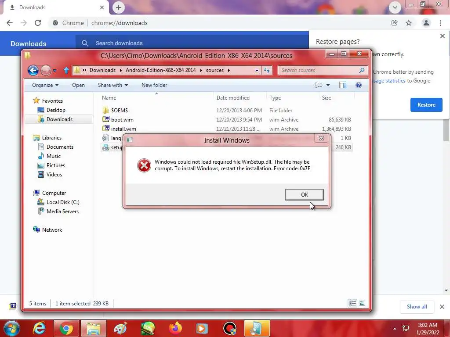The image size is (450, 337).
Task: Change the view using the view icon
Action: [x=318, y=85]
